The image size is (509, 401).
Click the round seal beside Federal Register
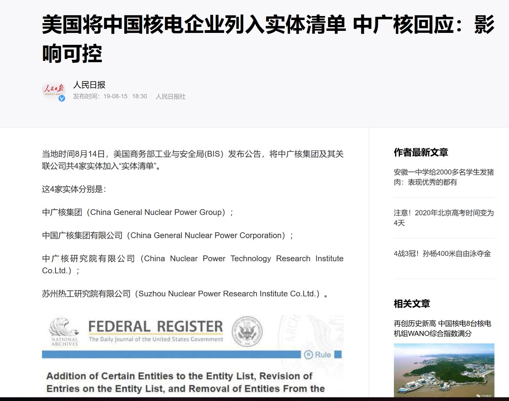[x=247, y=331]
